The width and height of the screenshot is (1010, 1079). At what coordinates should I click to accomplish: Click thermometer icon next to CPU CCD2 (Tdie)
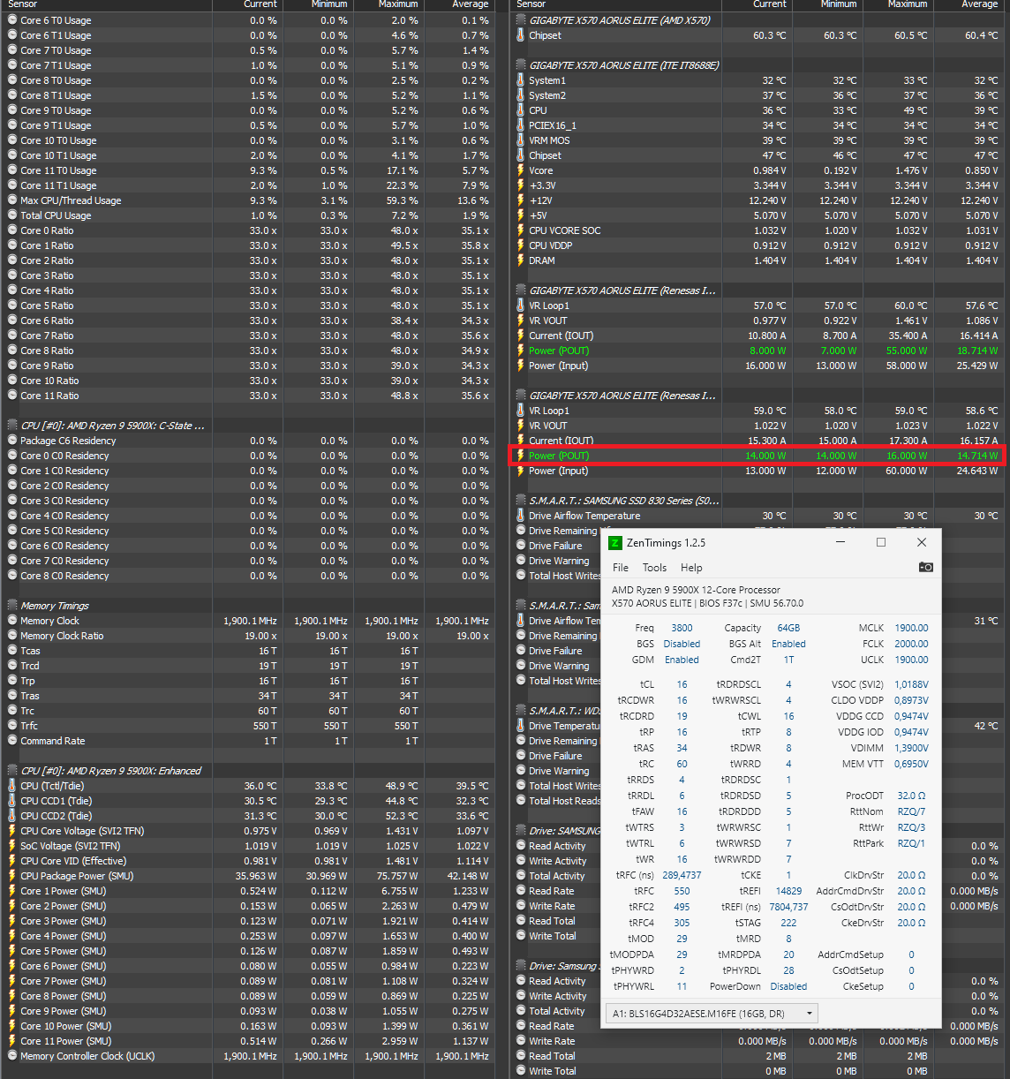tap(12, 816)
